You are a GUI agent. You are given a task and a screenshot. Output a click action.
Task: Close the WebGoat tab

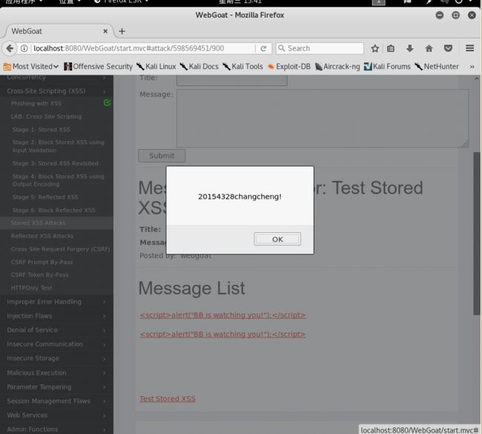point(105,31)
